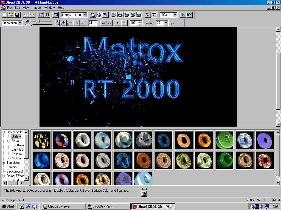Switch to pic0002 - Paint taskbar button
The height and width of the screenshot is (210, 281).
pyautogui.click(x=109, y=206)
